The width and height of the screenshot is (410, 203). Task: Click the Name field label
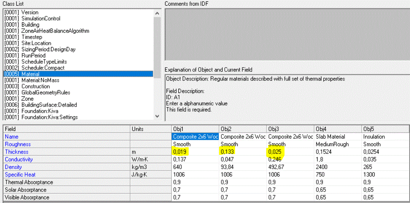(x=67, y=137)
